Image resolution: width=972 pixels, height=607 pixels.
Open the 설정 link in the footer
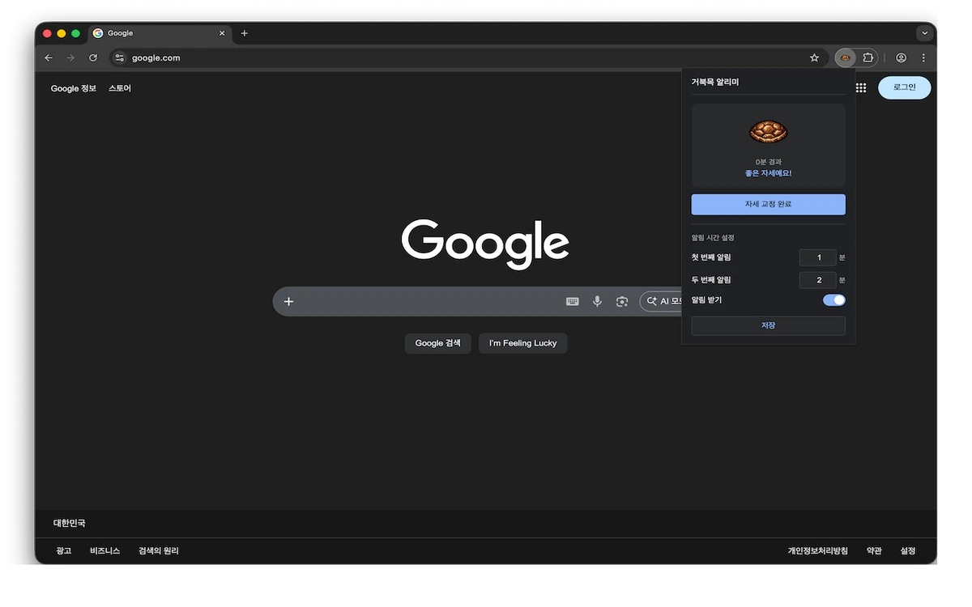(x=908, y=550)
